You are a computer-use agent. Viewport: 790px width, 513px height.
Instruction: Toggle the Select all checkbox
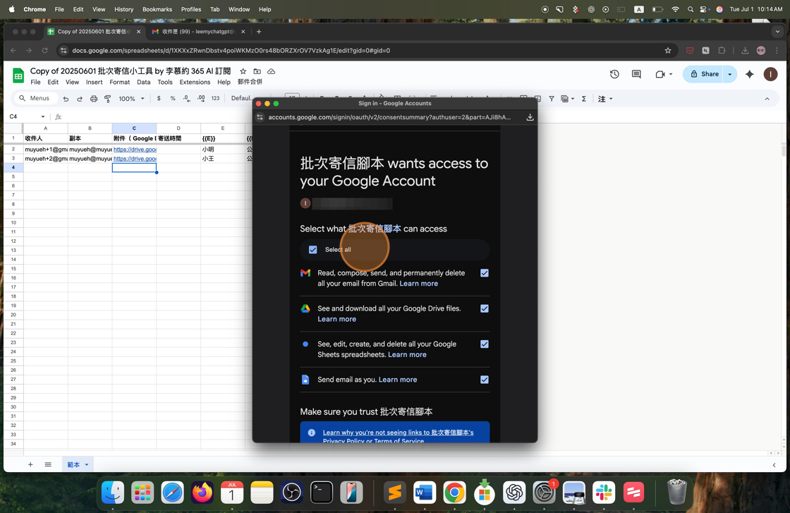click(313, 250)
